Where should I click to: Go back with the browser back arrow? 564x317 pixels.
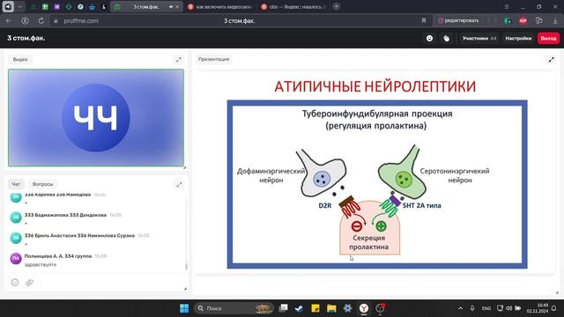[x=9, y=21]
